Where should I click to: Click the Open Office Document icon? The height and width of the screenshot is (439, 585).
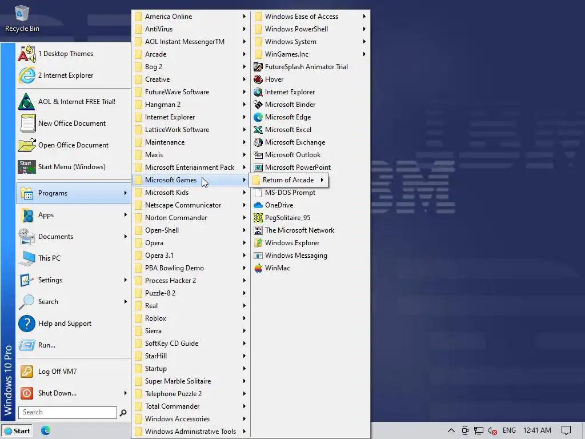(26, 145)
